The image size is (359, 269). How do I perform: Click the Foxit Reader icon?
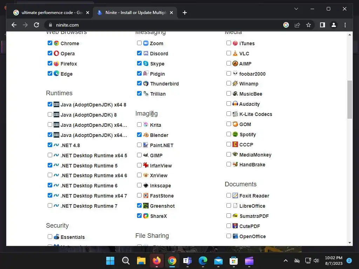(235, 195)
